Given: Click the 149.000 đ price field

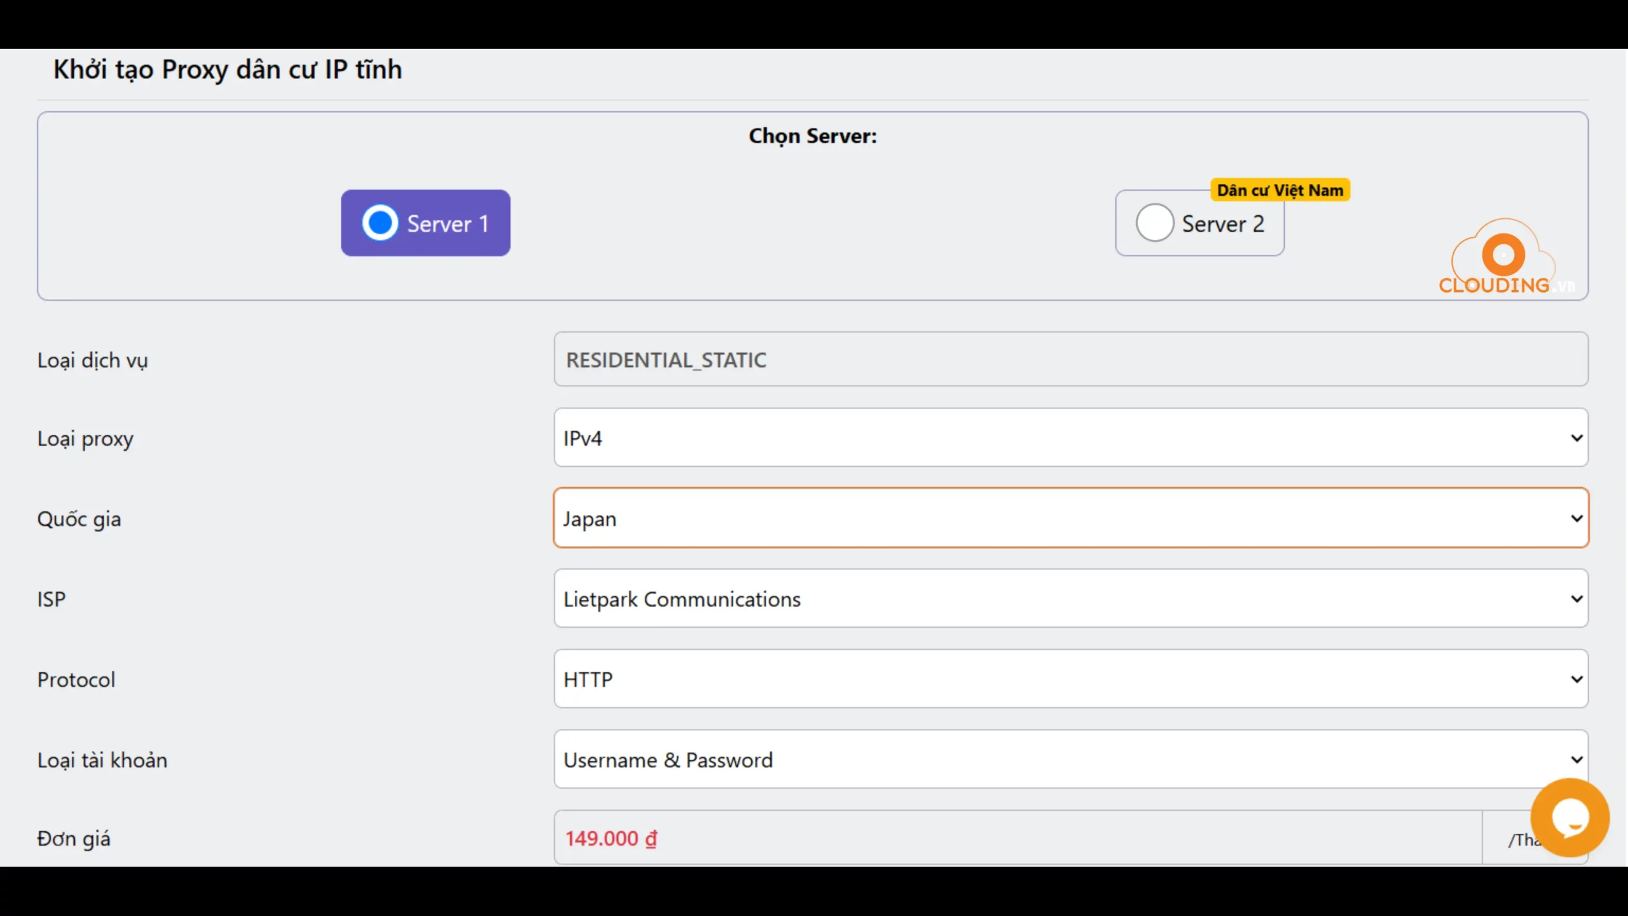Looking at the screenshot, I should pos(1018,838).
